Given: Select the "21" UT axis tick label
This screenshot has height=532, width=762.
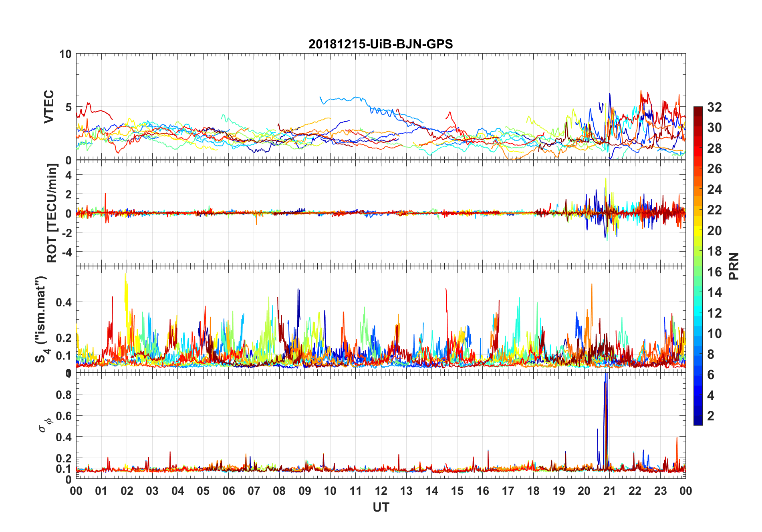Looking at the screenshot, I should point(609,491).
